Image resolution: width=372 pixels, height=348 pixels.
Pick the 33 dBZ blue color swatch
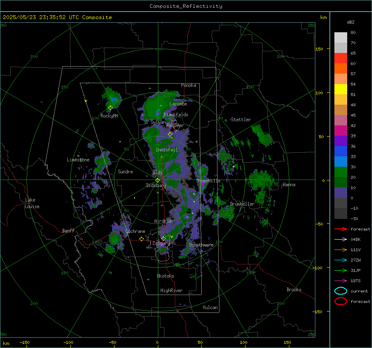tap(341, 151)
